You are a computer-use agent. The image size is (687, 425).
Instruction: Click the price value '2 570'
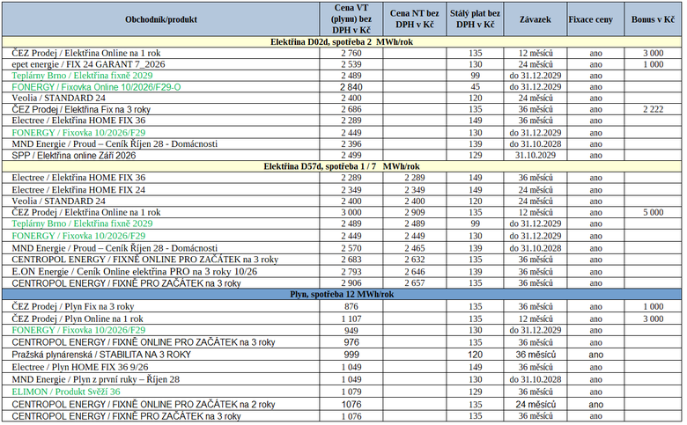(x=351, y=249)
